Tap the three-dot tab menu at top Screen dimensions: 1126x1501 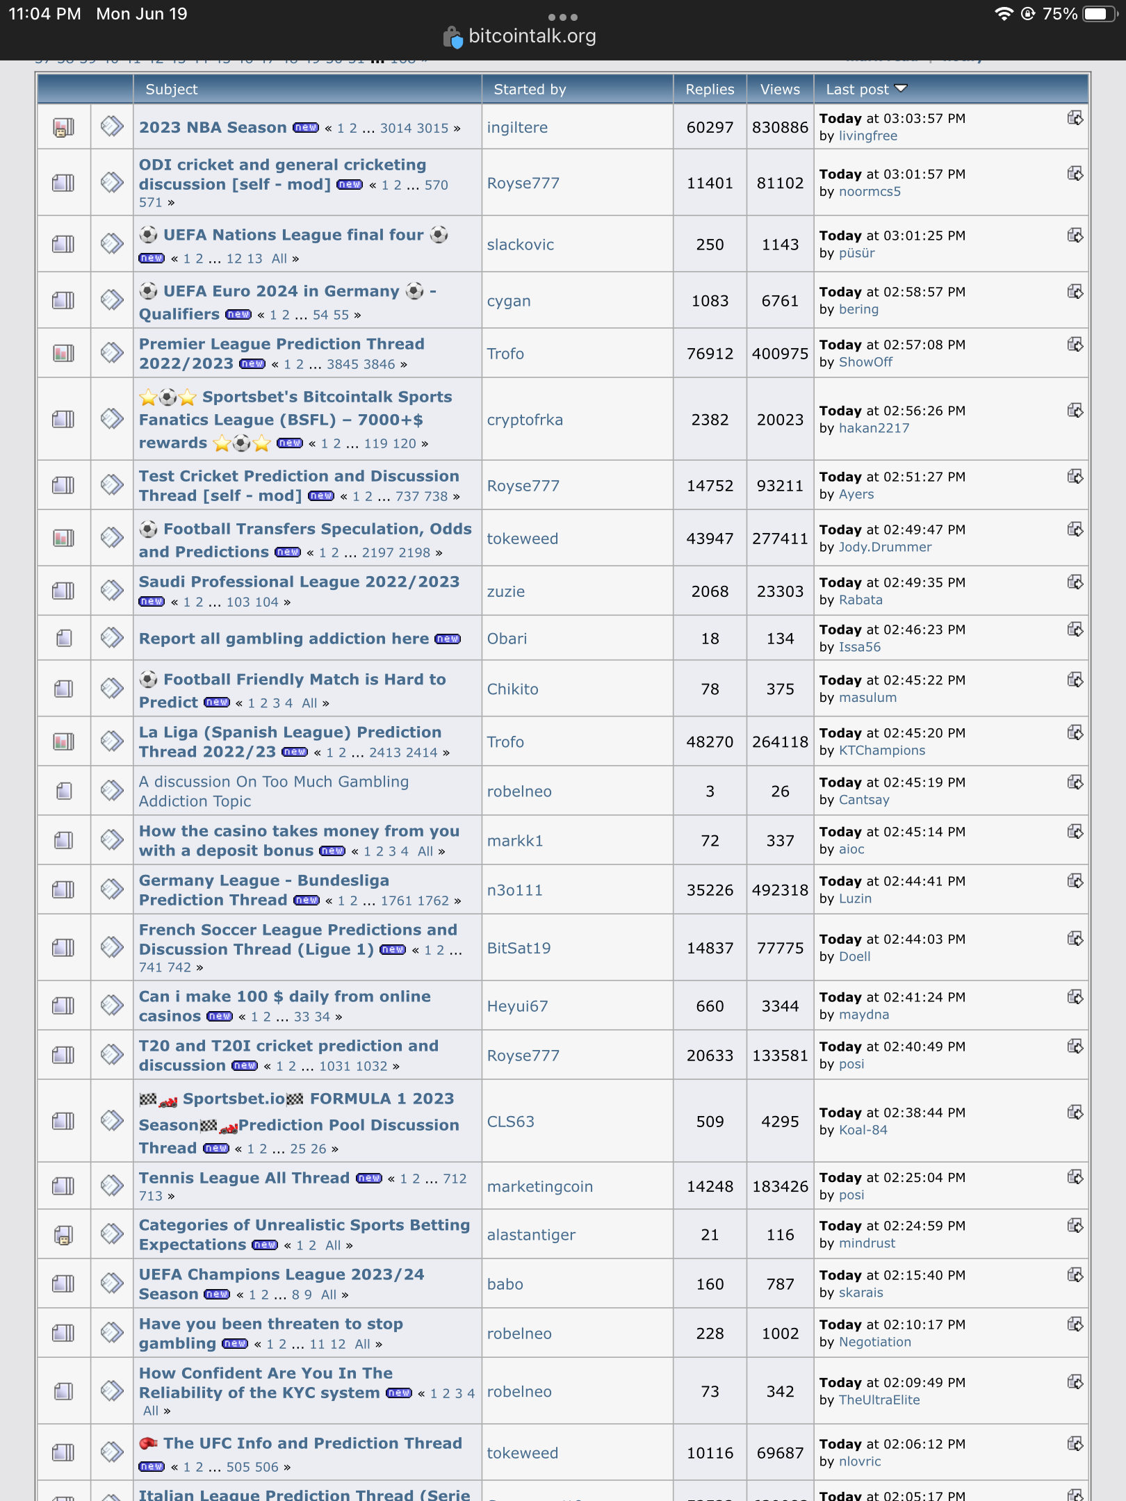point(563,17)
